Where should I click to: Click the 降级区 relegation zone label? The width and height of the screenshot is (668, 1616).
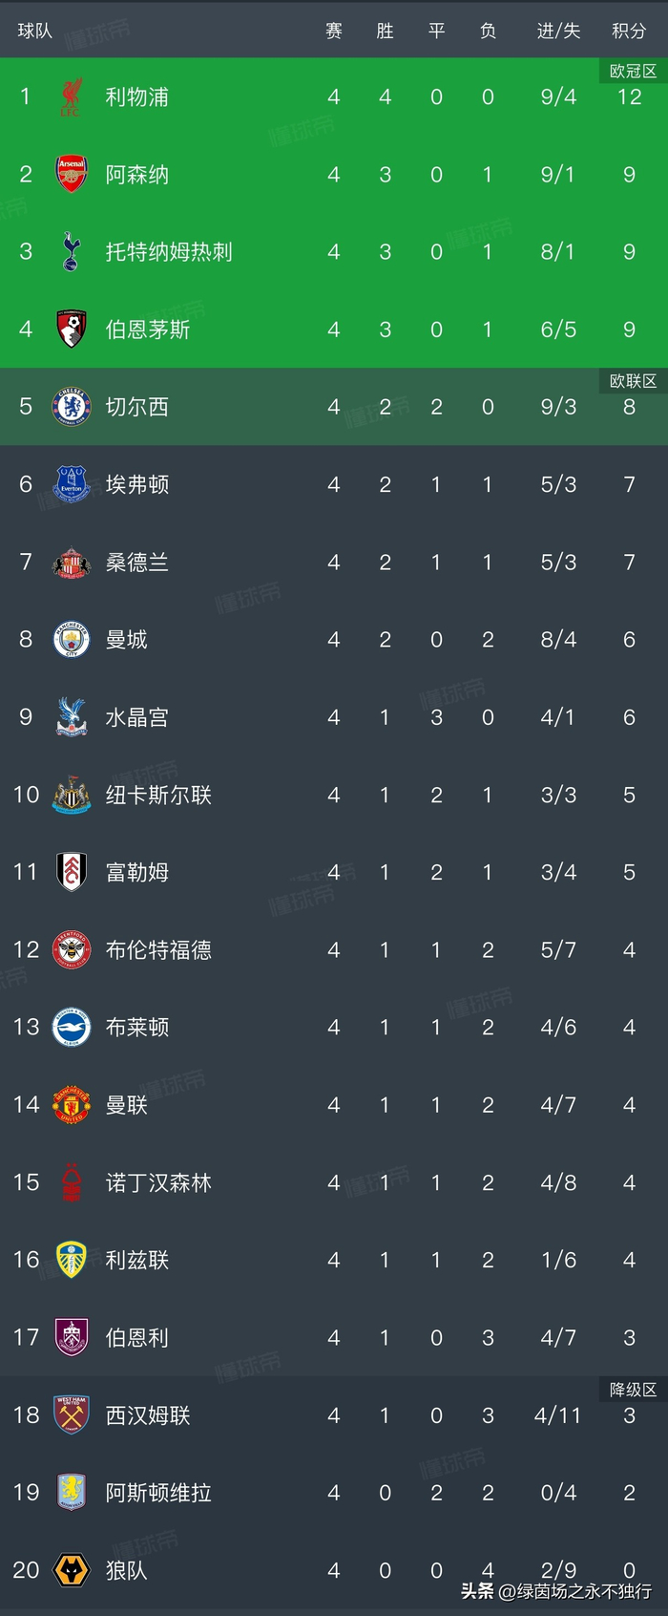(x=633, y=1390)
